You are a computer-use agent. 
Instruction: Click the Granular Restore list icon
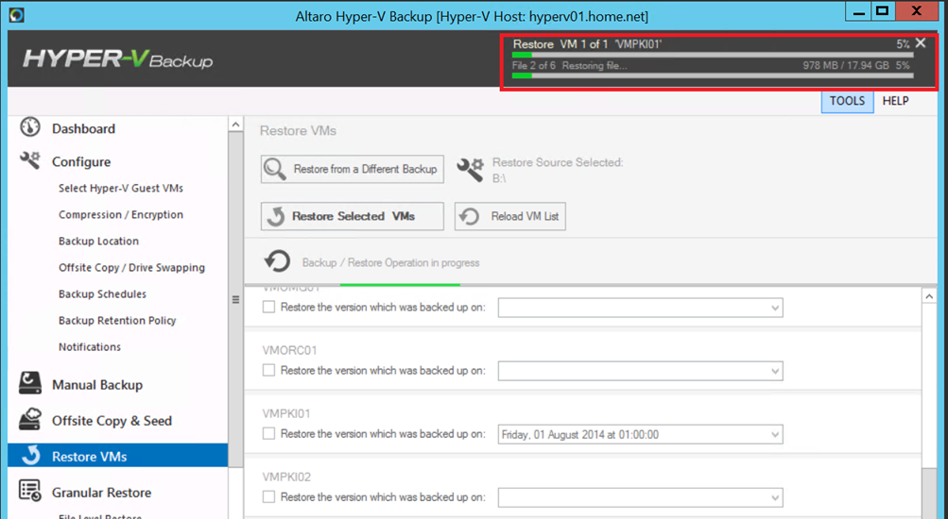pyautogui.click(x=29, y=491)
